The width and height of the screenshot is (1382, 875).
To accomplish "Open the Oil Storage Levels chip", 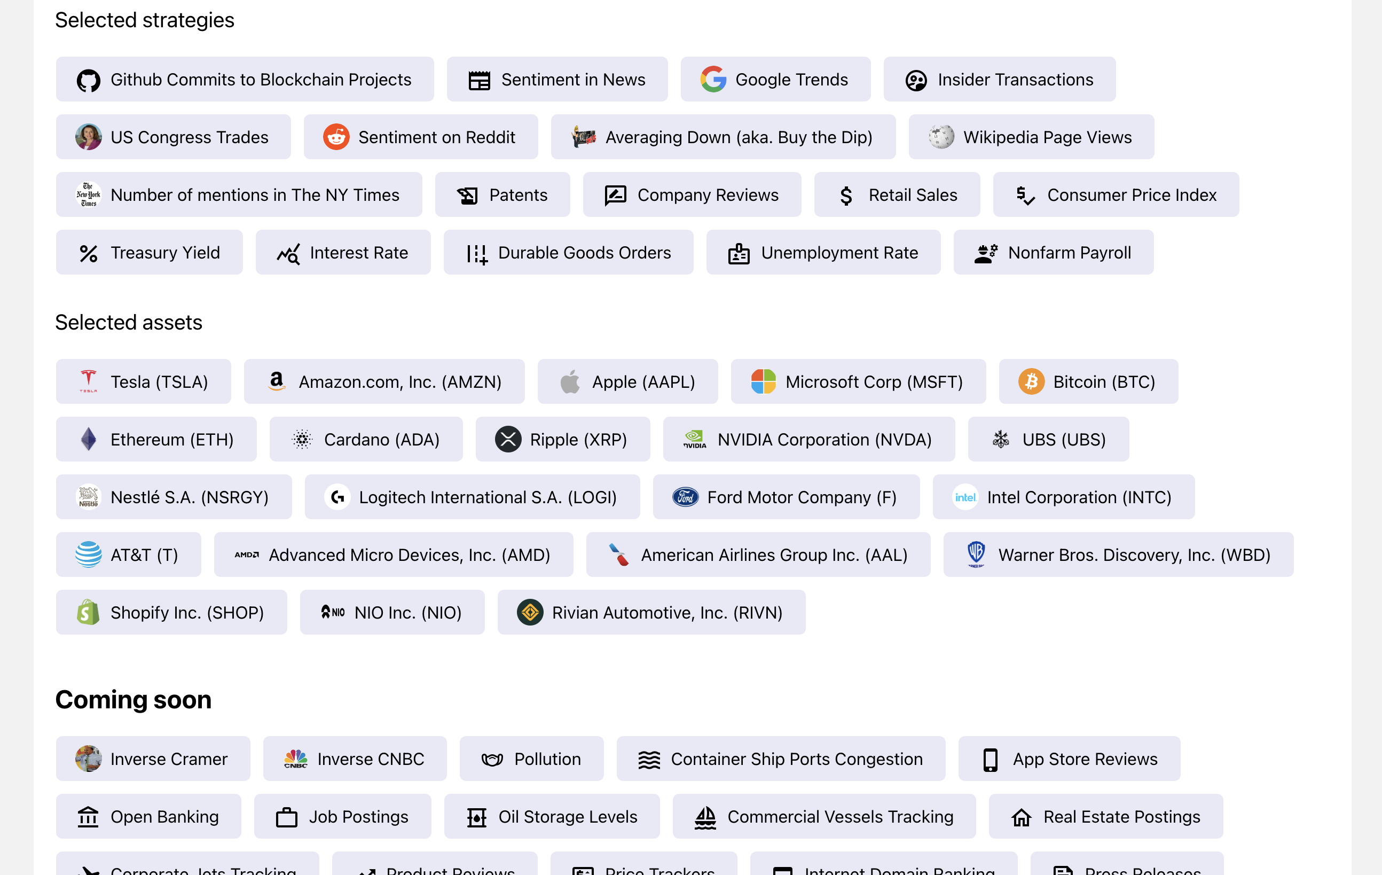I will [552, 817].
